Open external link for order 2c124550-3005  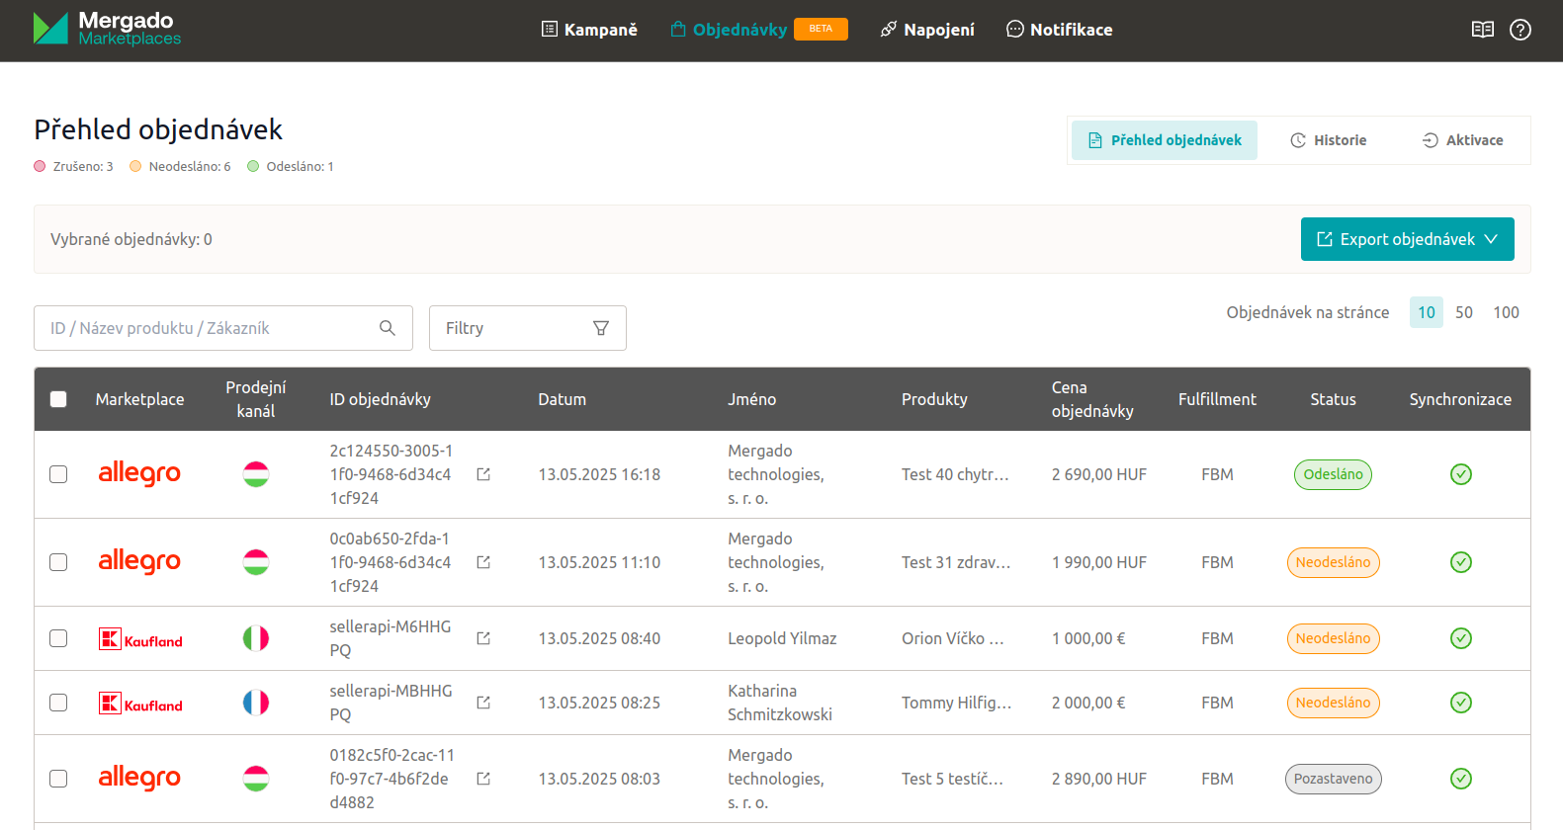pos(483,474)
